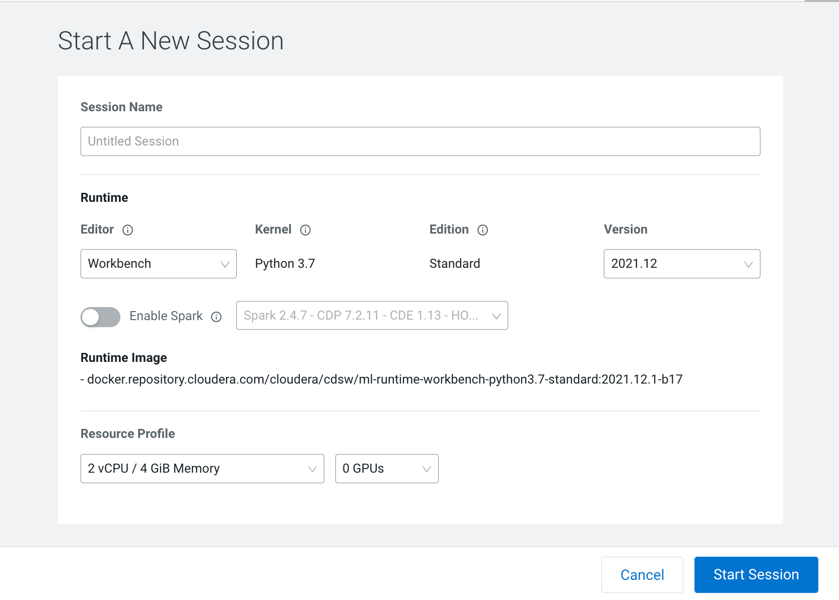Show the Kernel info tooltip icon
Viewport: 839px width, 600px height.
(x=305, y=230)
